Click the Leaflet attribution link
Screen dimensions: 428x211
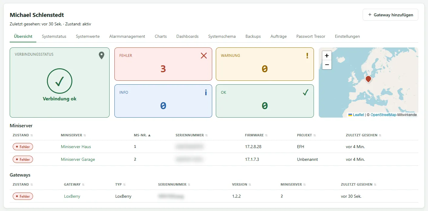(x=358, y=115)
